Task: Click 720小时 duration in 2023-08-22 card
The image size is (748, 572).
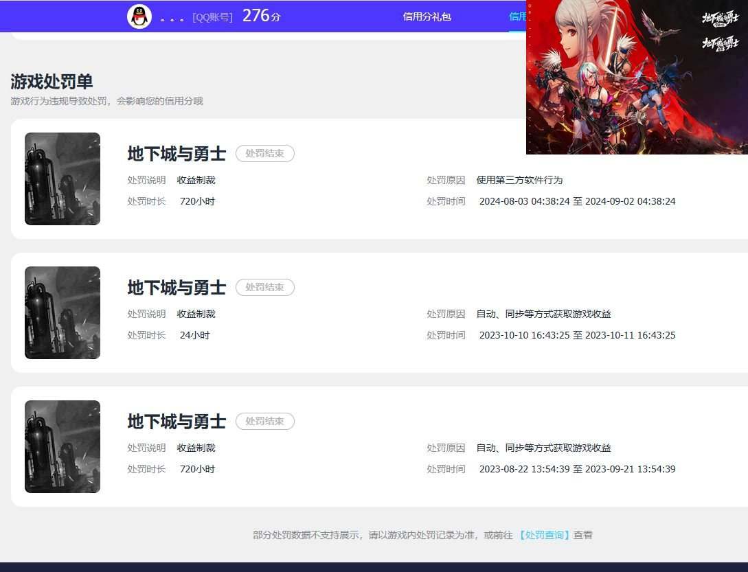Action: 197,469
